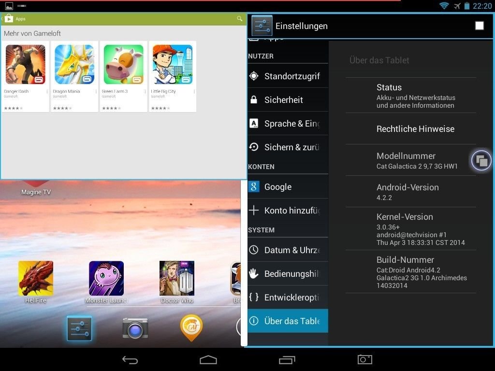
Task: Tap the Play Store search magnifier icon
Action: click(240, 19)
